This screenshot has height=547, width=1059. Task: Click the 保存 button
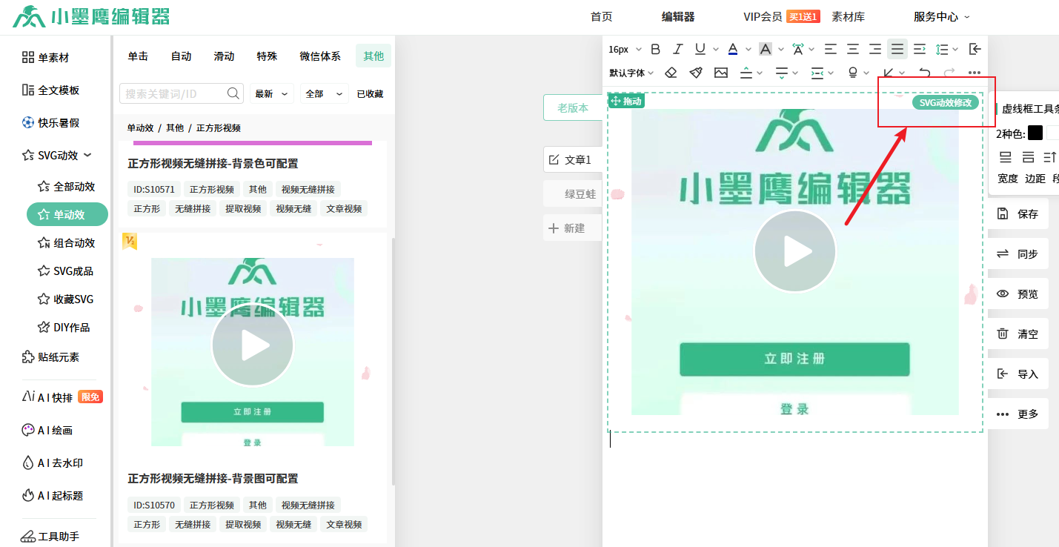[1019, 213]
